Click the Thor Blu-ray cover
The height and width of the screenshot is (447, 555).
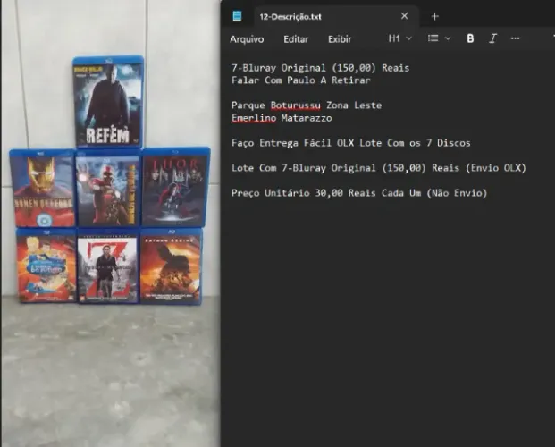click(x=175, y=188)
